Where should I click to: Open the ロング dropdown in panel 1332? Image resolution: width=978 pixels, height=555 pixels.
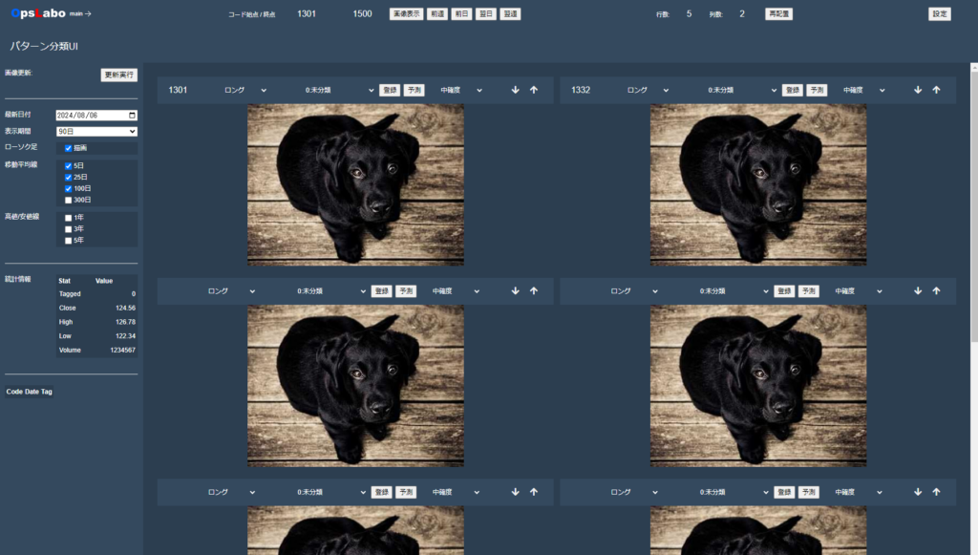(x=648, y=90)
